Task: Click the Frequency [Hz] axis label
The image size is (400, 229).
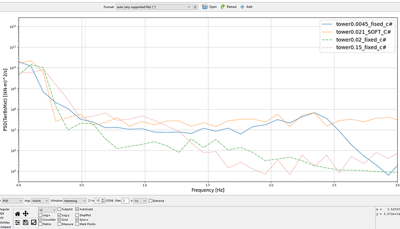Action: [x=208, y=190]
